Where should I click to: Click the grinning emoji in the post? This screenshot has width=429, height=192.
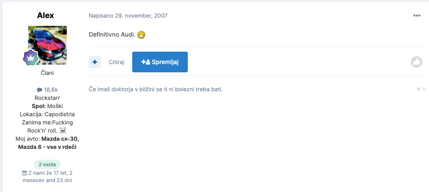(141, 35)
